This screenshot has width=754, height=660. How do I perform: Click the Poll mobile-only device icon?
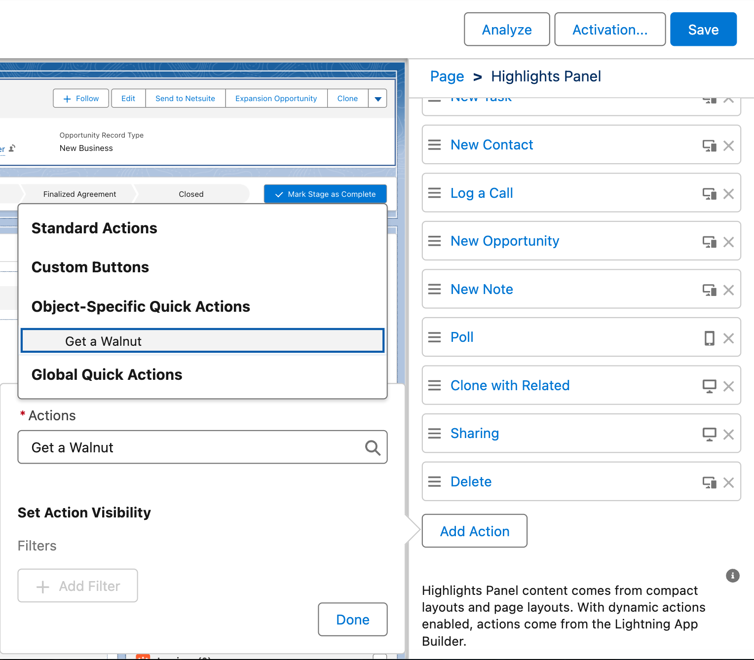pos(709,338)
